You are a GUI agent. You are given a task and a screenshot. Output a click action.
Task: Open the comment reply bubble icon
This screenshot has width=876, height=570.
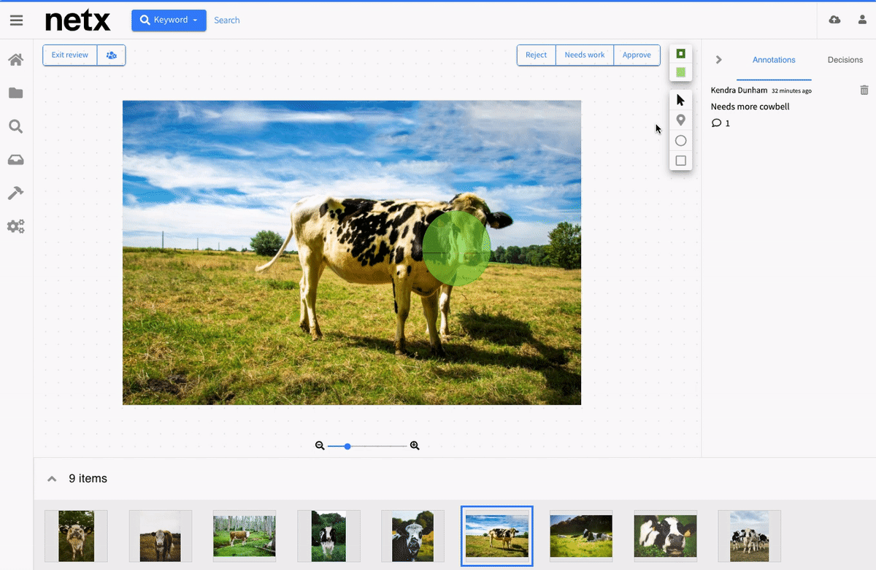tap(716, 123)
